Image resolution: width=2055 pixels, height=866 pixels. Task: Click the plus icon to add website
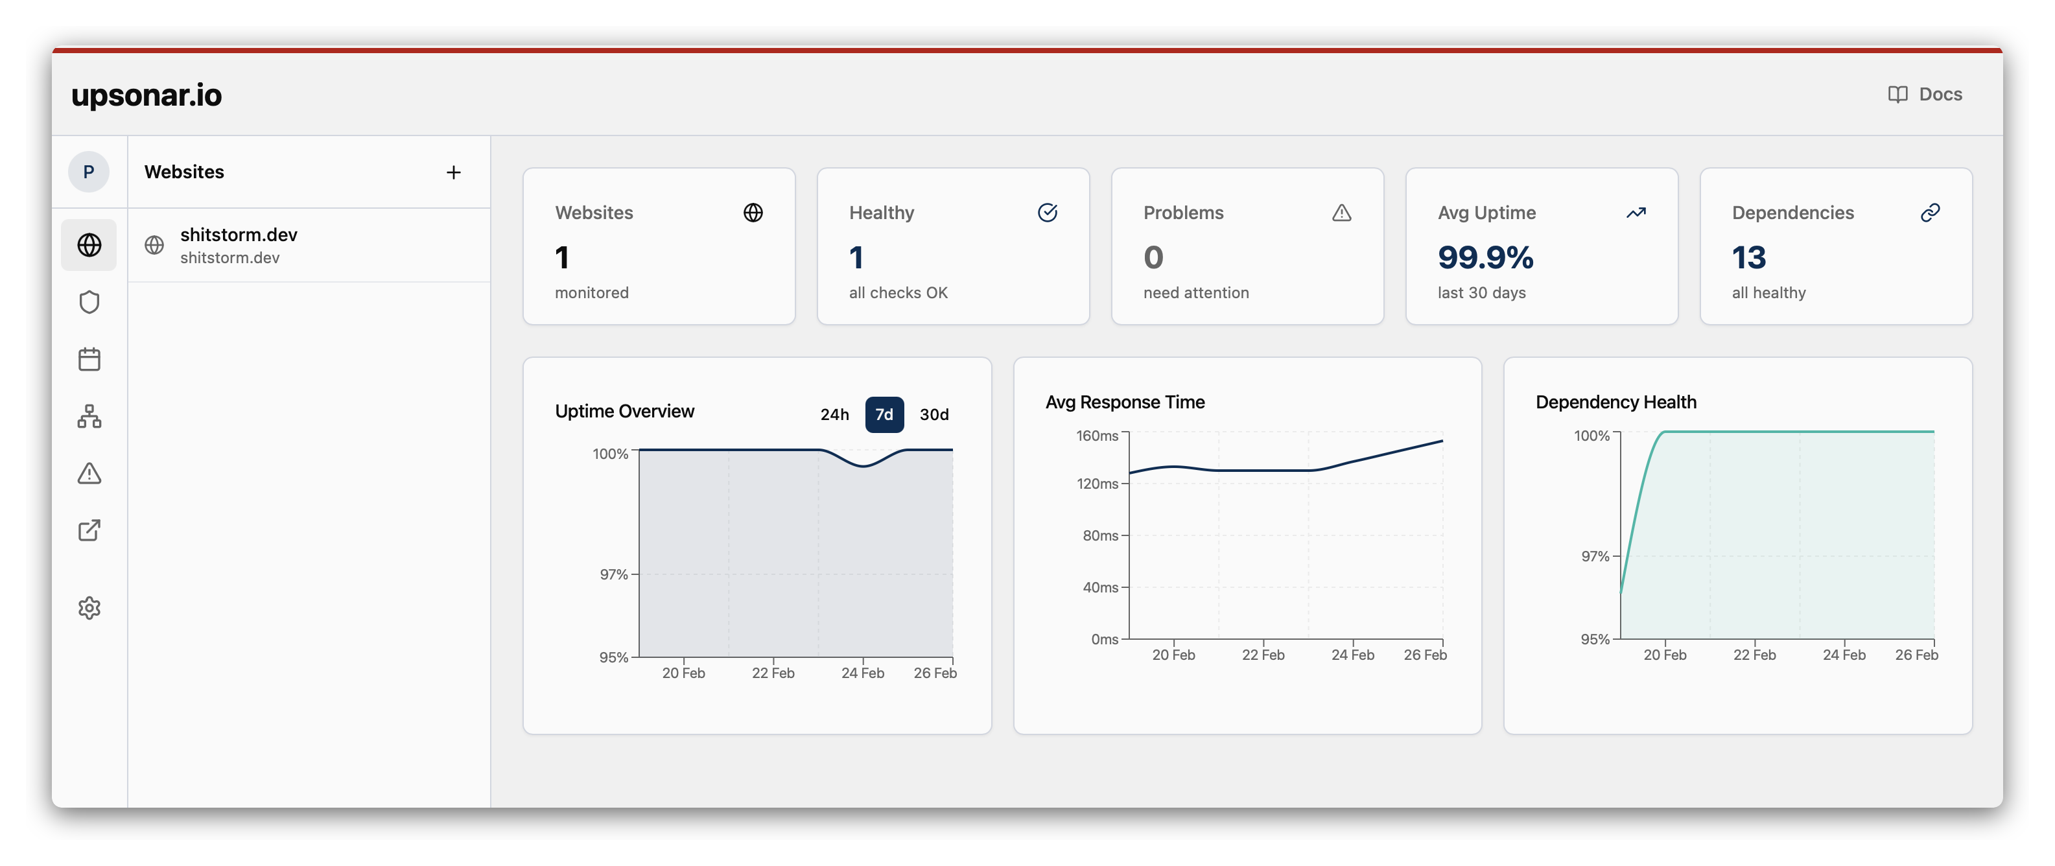coord(453,172)
